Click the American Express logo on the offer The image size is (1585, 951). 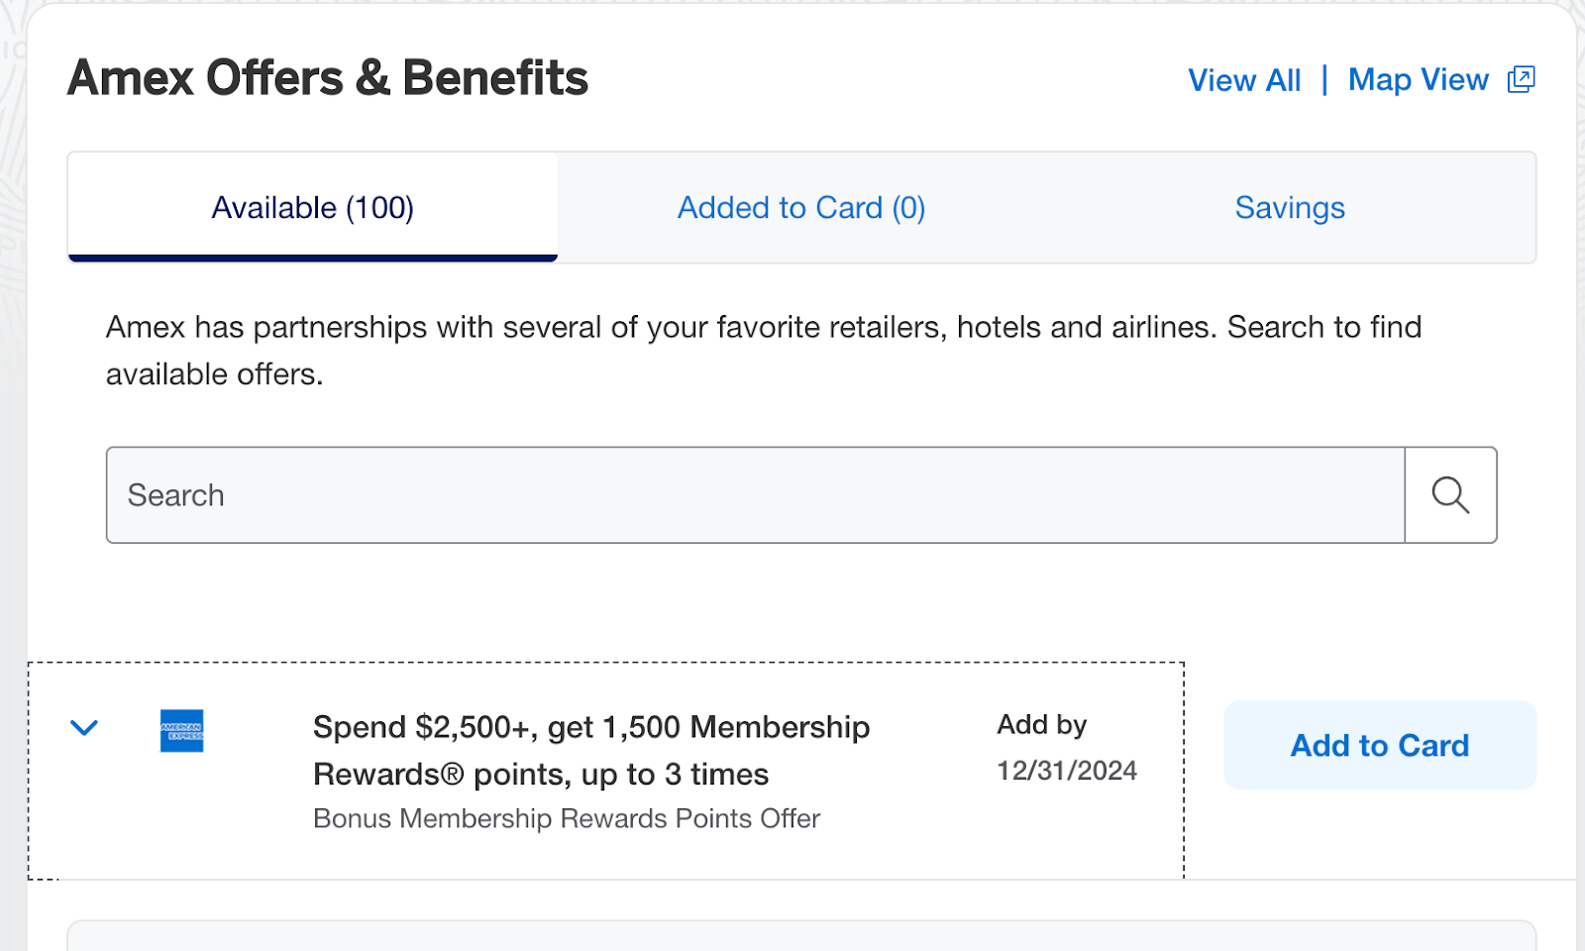point(181,731)
